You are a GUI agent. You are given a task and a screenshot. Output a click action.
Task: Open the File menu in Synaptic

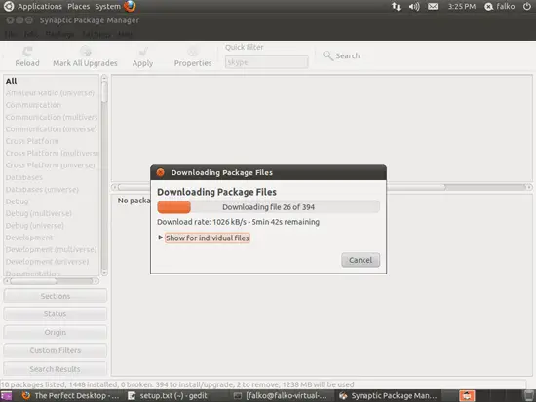pyautogui.click(x=11, y=34)
